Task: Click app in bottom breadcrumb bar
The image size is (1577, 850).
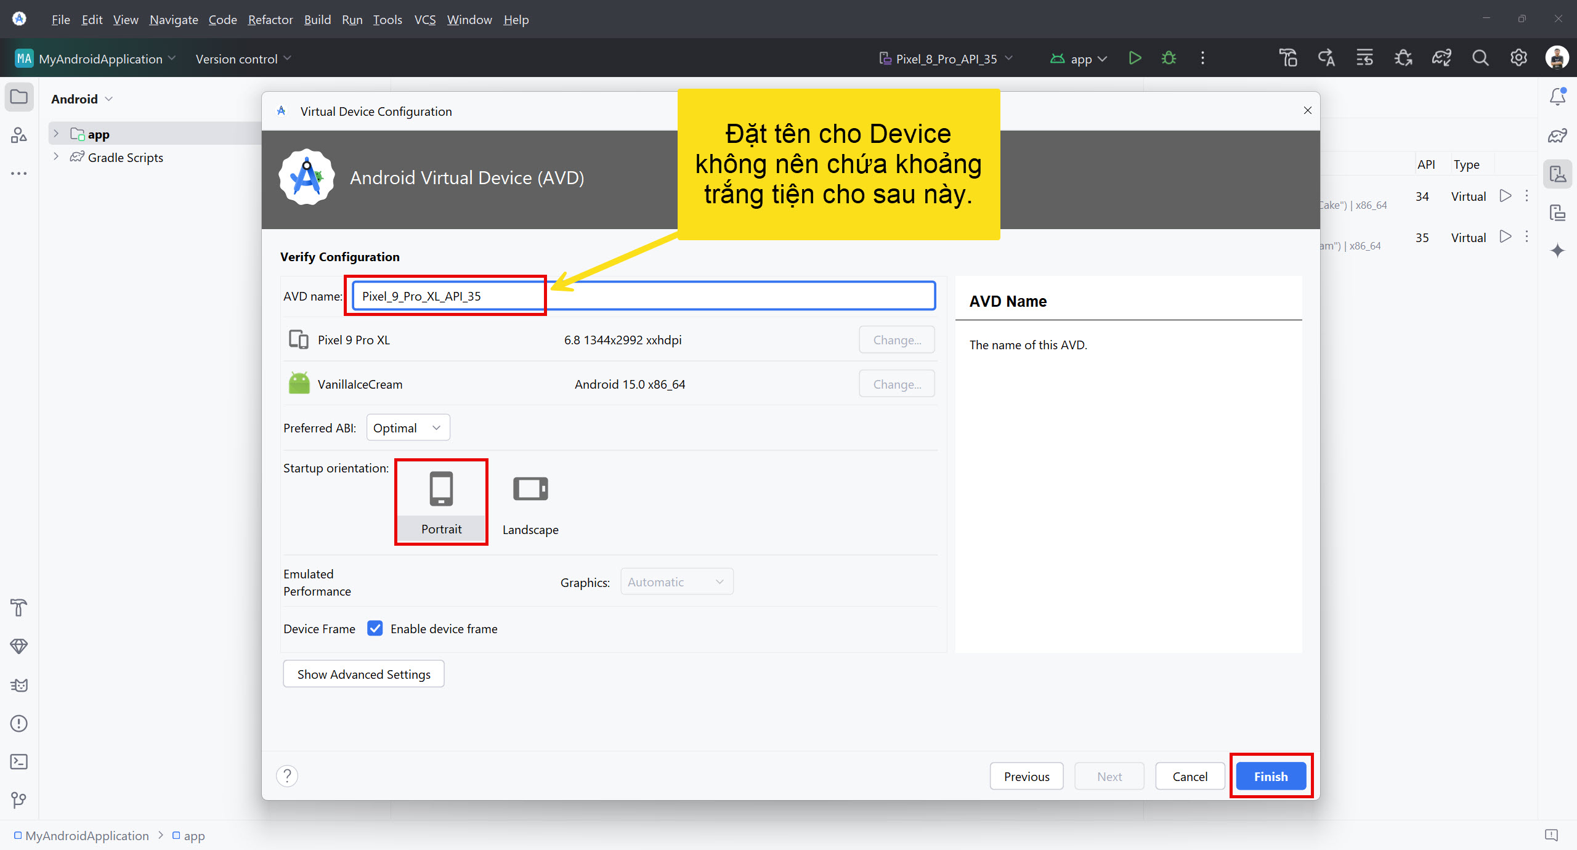Action: pos(189,836)
